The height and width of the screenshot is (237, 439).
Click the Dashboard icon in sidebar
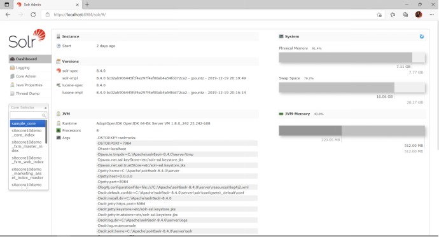[x=12, y=58]
